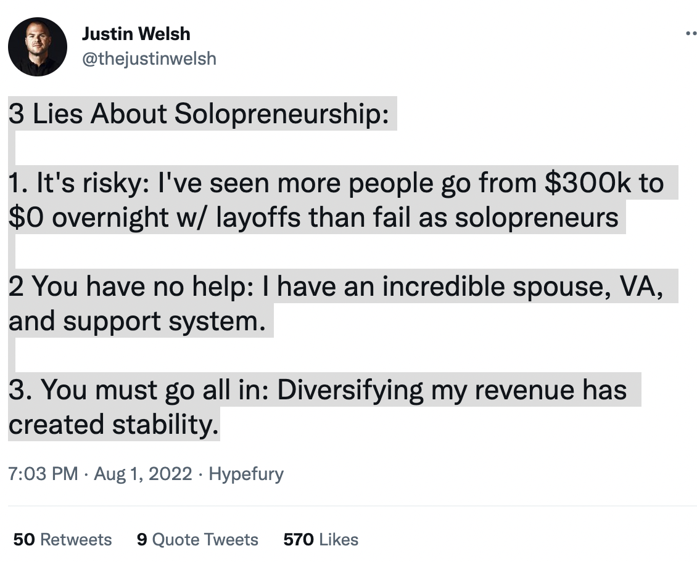The height and width of the screenshot is (562, 697).
Task: Show the 570 Likes list
Action: point(321,540)
